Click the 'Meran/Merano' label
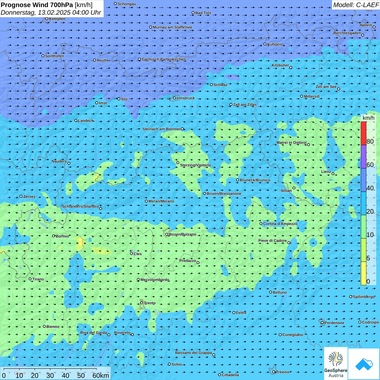The image size is (380, 380). [161, 201]
